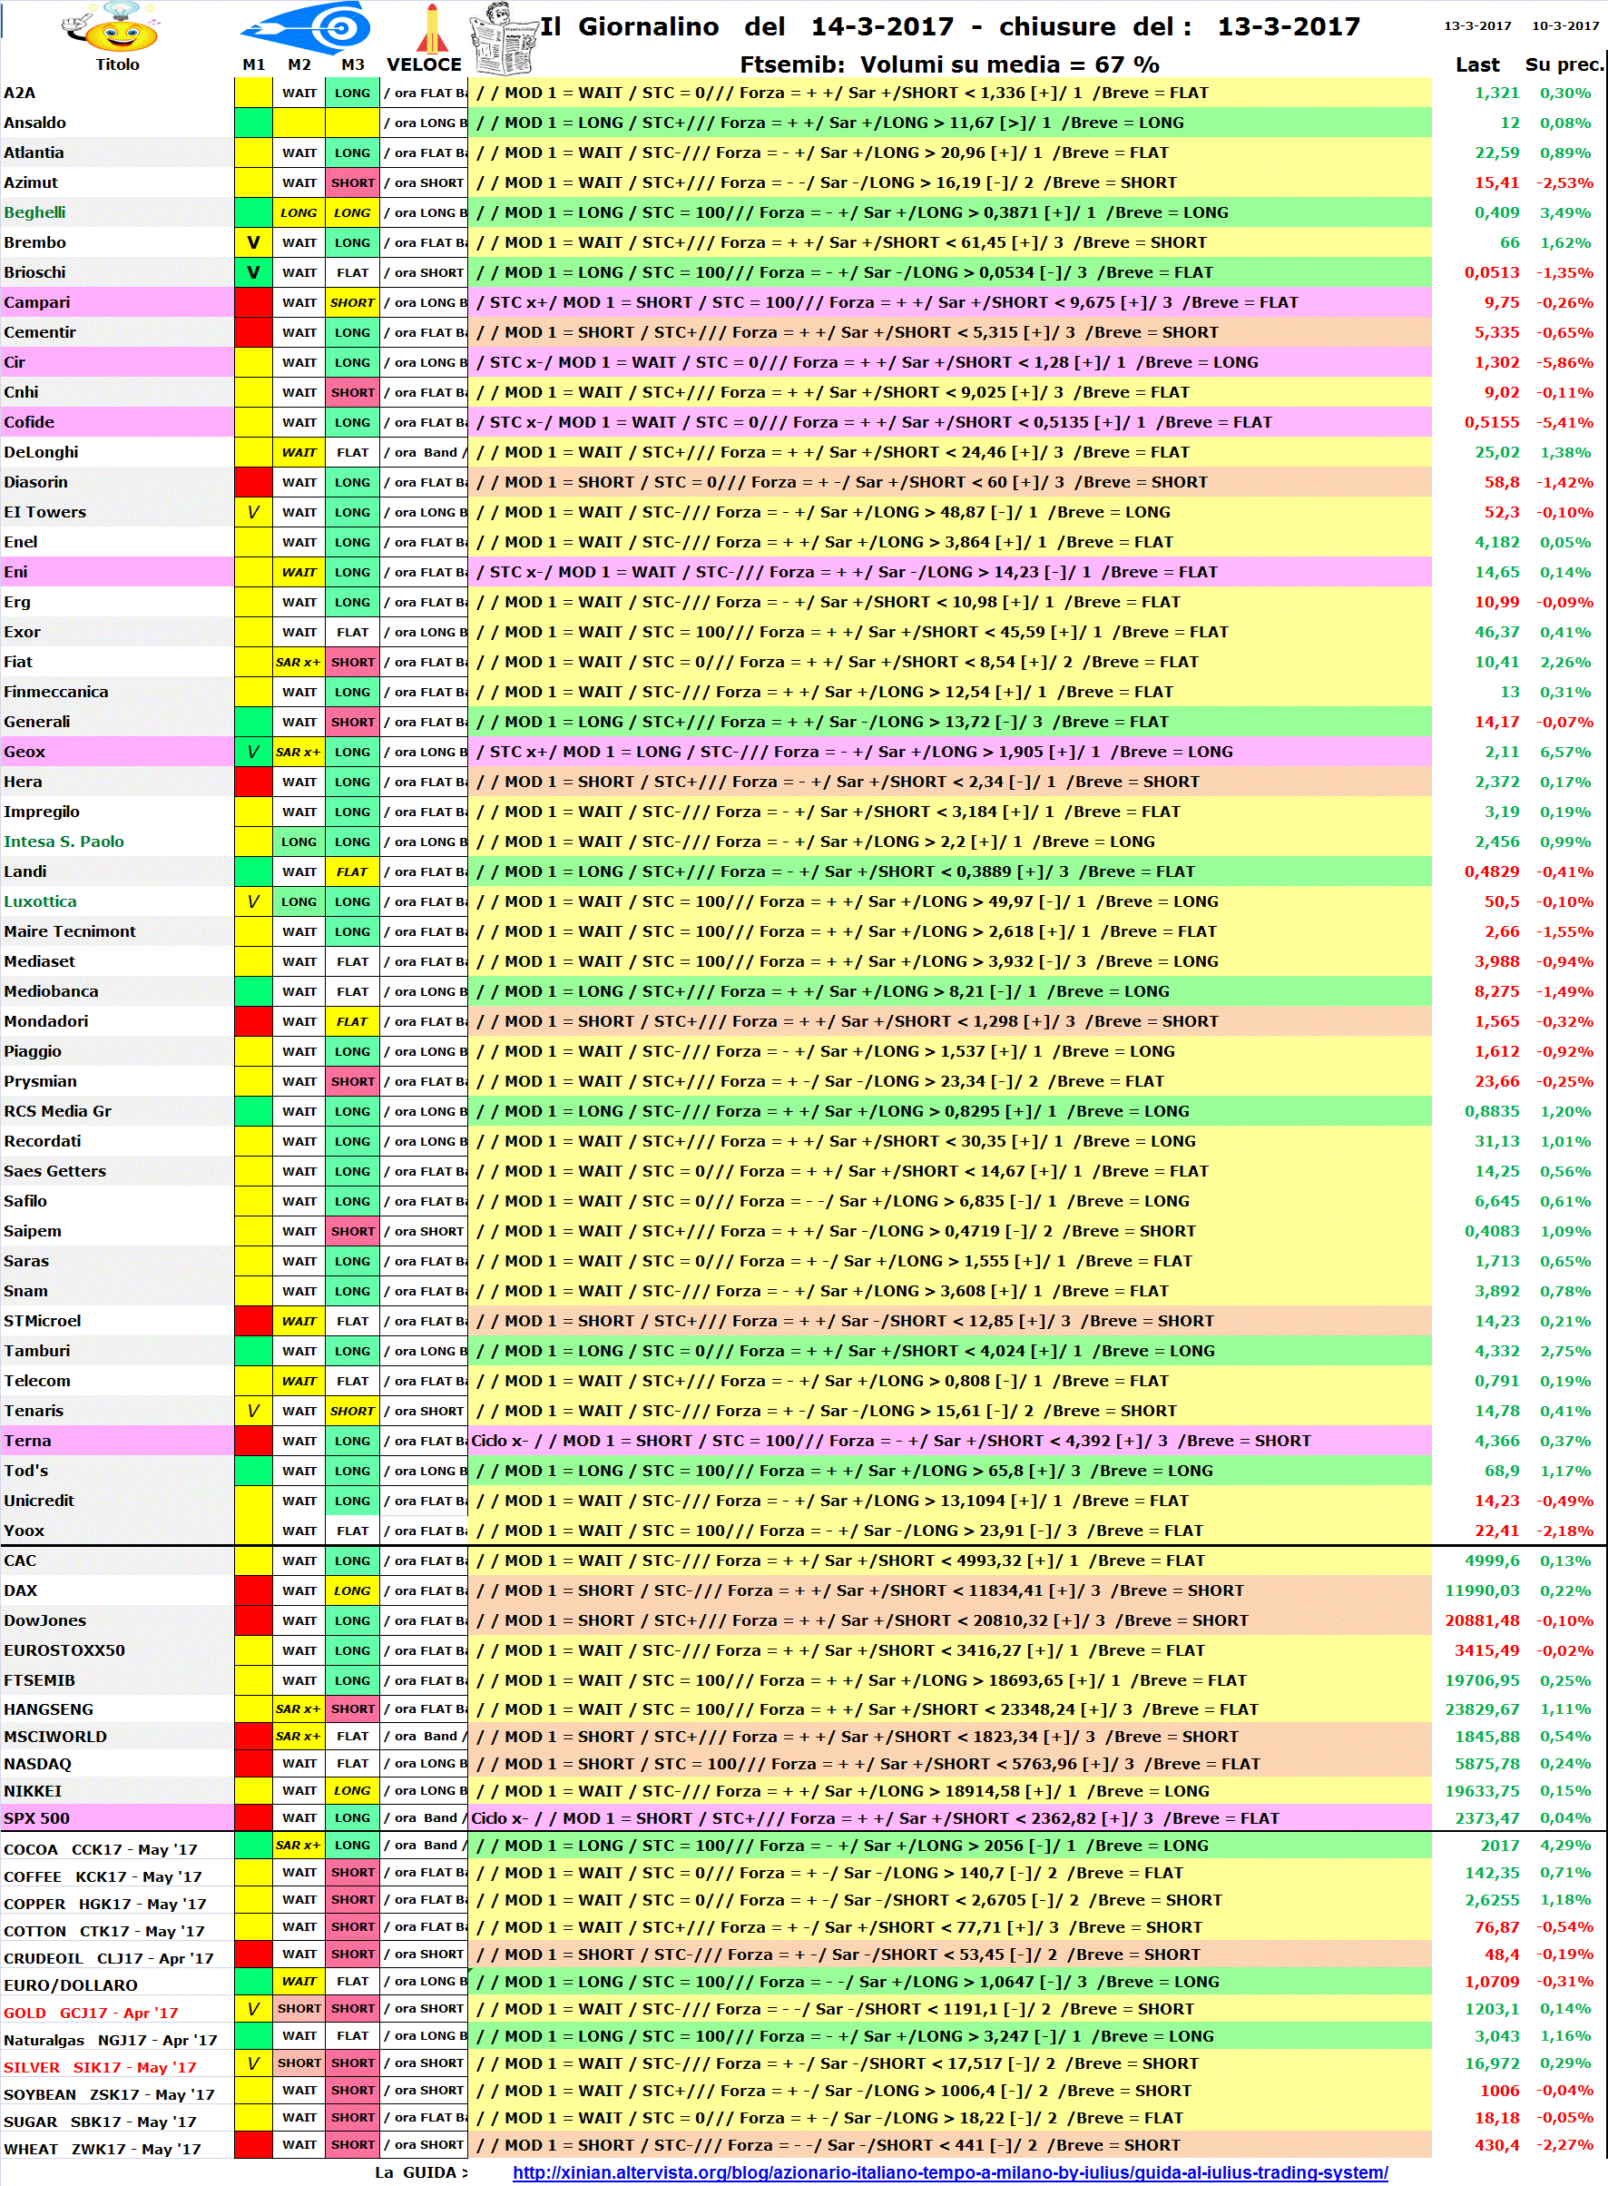The width and height of the screenshot is (1608, 2186).
Task: Click Last value 0,0513 for Brioschi
Action: point(1491,272)
